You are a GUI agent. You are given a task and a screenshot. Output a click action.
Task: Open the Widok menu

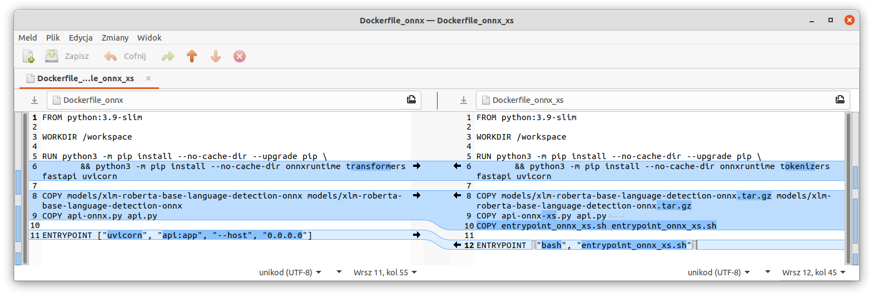pos(150,38)
